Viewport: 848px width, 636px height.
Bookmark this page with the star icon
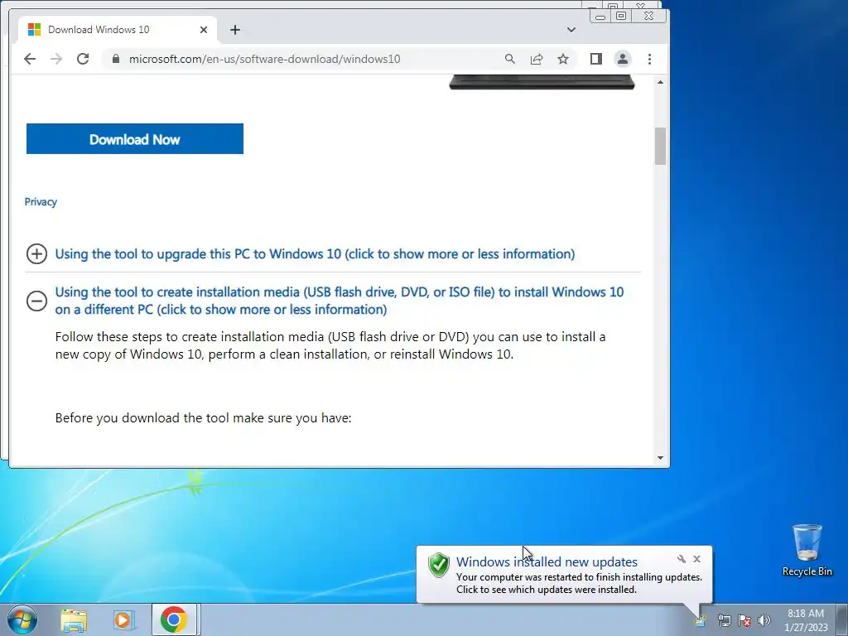click(563, 59)
